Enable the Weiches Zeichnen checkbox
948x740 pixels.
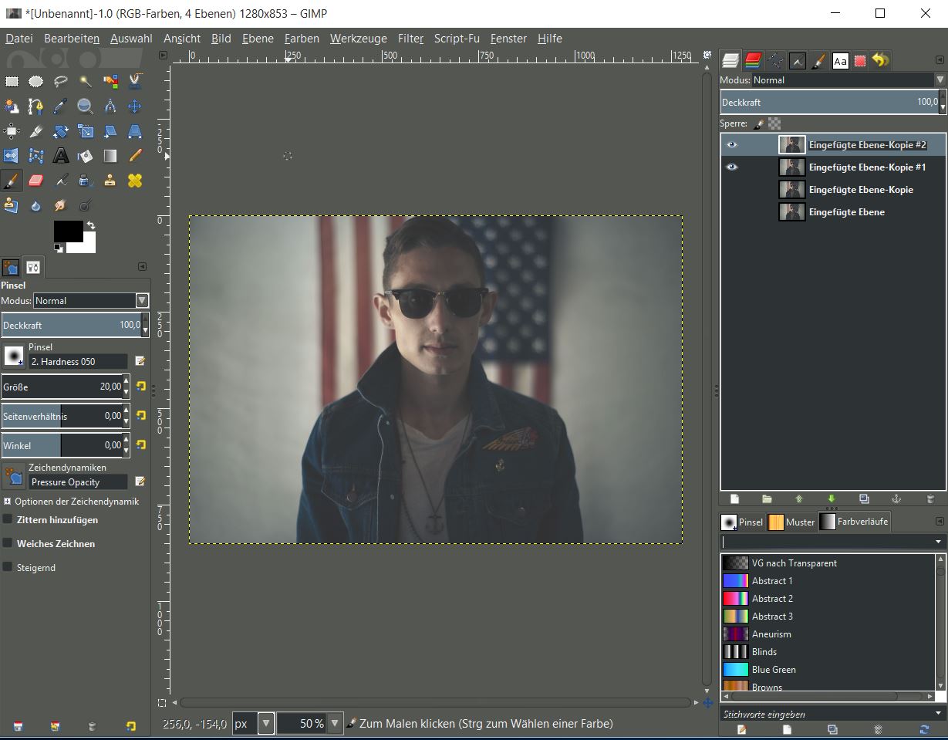pyautogui.click(x=8, y=544)
